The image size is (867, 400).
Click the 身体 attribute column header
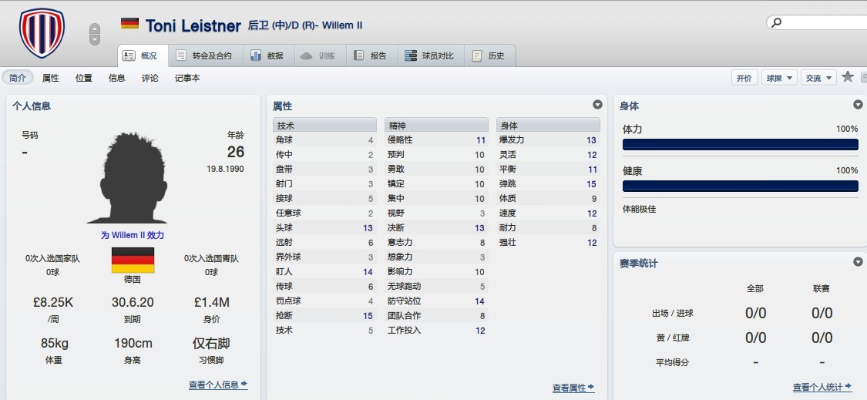point(548,126)
